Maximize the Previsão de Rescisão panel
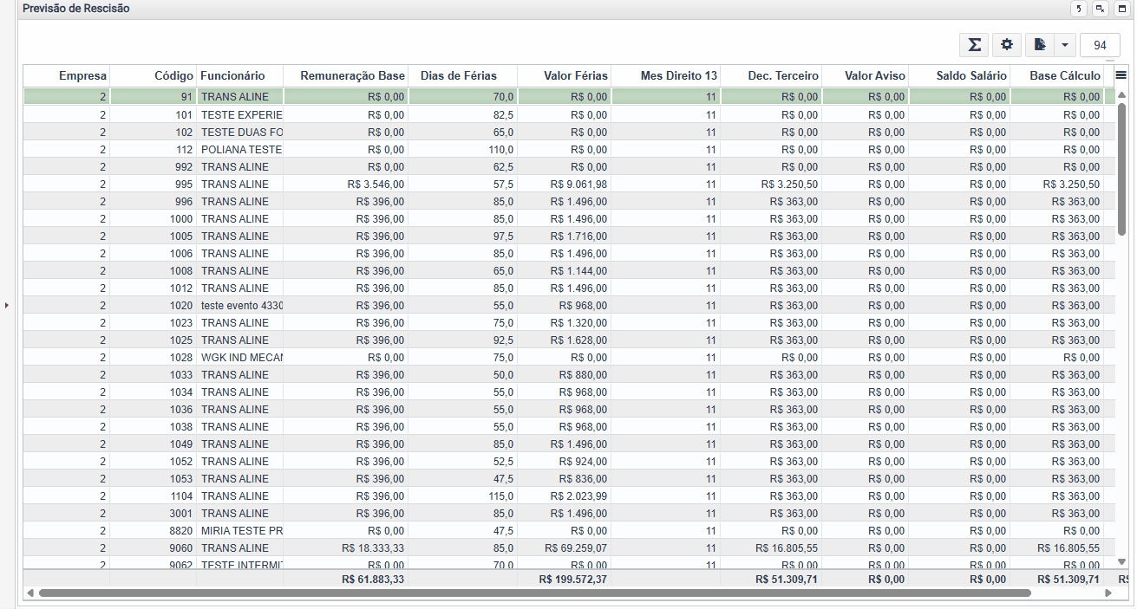The height and width of the screenshot is (609, 1137). pos(1121,9)
